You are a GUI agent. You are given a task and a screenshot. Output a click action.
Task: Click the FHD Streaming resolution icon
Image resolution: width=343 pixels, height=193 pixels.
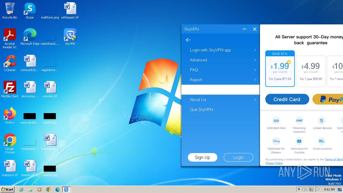click(299, 121)
